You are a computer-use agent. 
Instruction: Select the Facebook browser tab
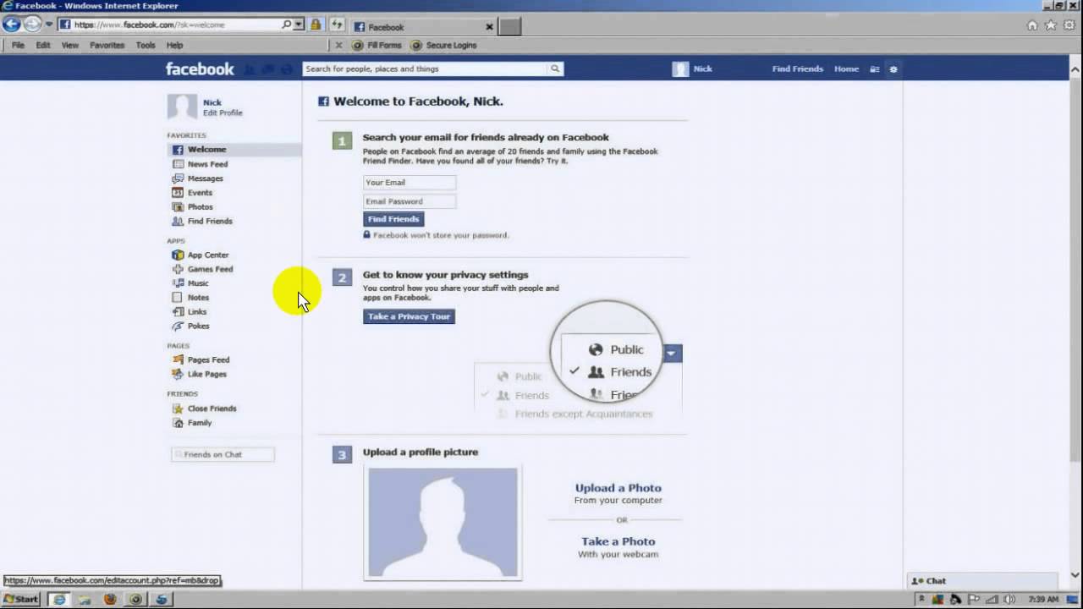(x=423, y=27)
